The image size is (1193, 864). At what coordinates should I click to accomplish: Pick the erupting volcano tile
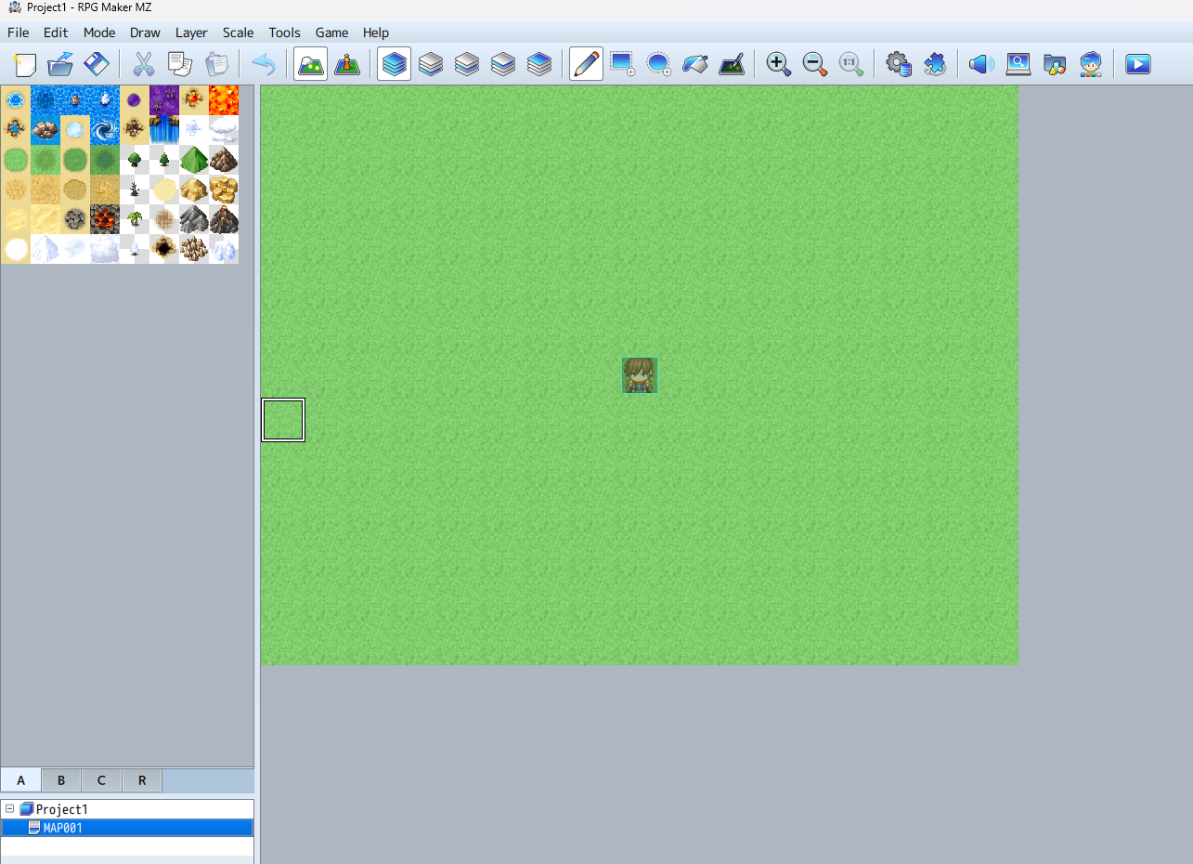[x=224, y=219]
